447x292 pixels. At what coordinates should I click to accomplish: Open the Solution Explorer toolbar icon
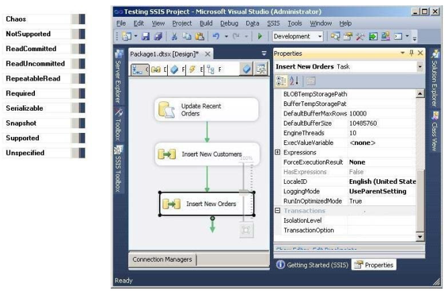pyautogui.click(x=335, y=36)
